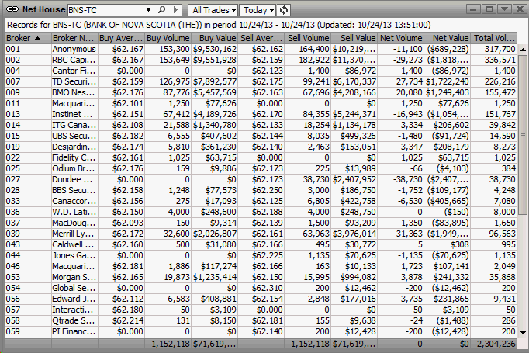Sort by the Buy Volume column header
Image resolution: width=529 pixels, height=353 pixels.
tap(168, 38)
